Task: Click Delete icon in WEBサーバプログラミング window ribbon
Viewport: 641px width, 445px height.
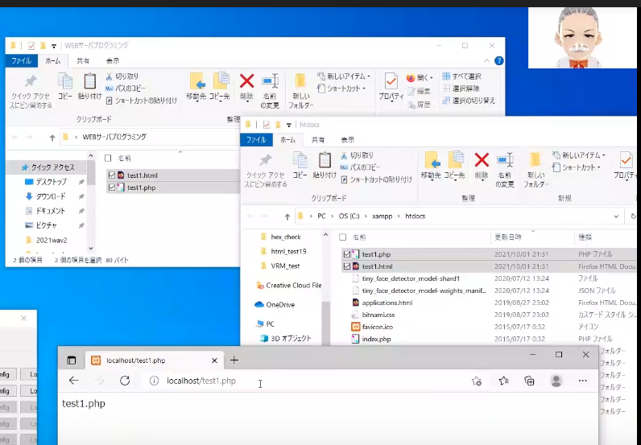Action: (x=246, y=81)
